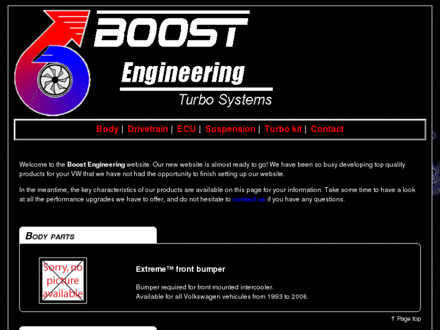Open the Drivetrain navigation link
The width and height of the screenshot is (440, 330).
click(x=148, y=129)
